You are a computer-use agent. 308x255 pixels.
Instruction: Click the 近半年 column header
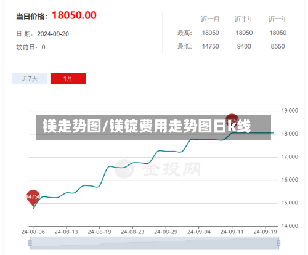coord(244,19)
